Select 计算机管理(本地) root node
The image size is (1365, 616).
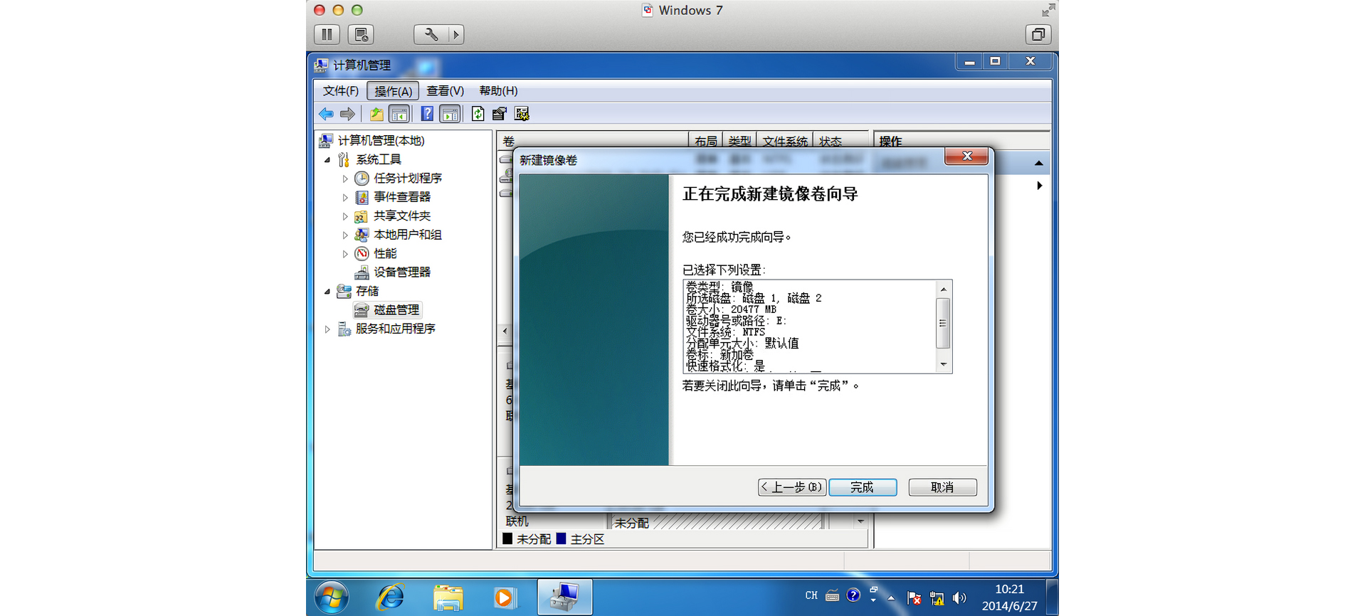pos(381,141)
